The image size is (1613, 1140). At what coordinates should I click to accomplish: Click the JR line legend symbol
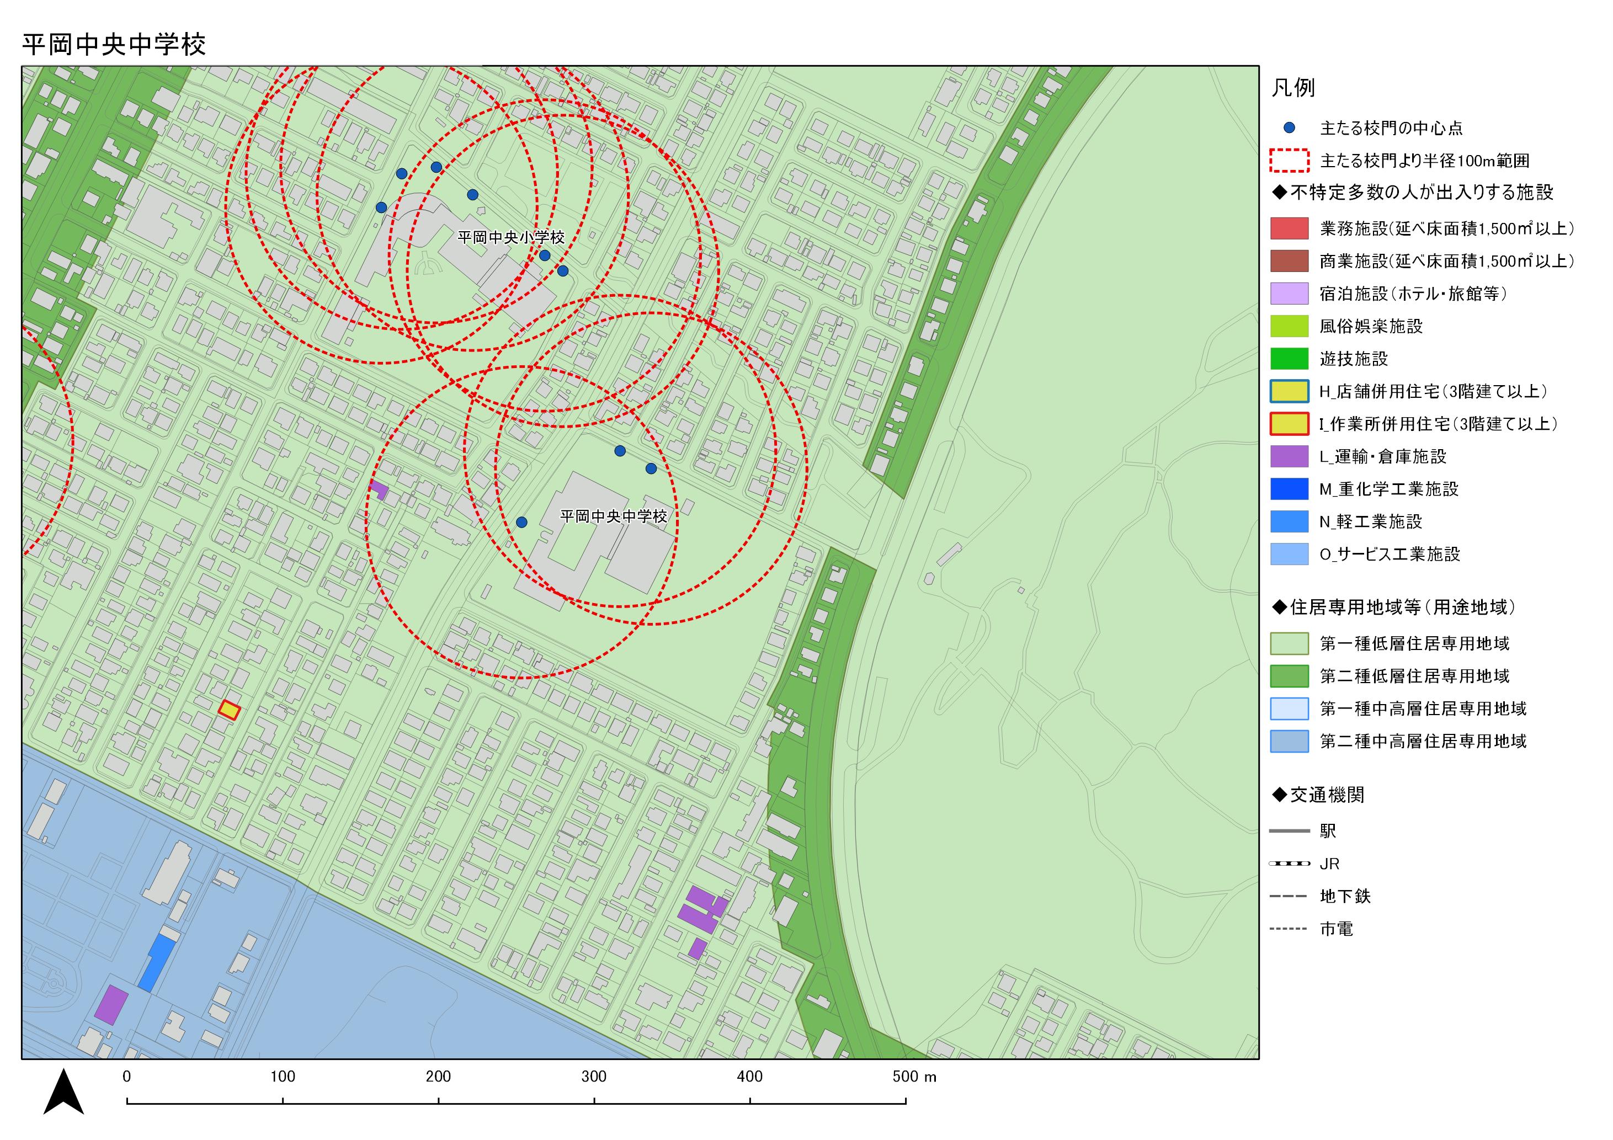pos(1289,863)
